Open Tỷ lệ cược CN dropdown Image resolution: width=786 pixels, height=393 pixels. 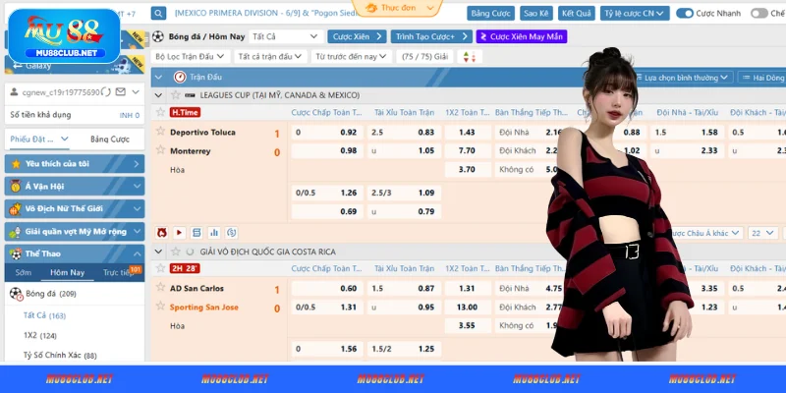pos(635,13)
